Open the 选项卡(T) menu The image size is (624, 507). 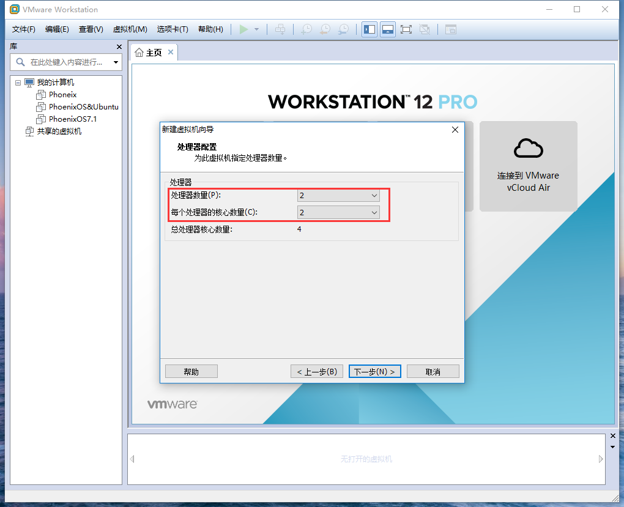pyautogui.click(x=173, y=29)
